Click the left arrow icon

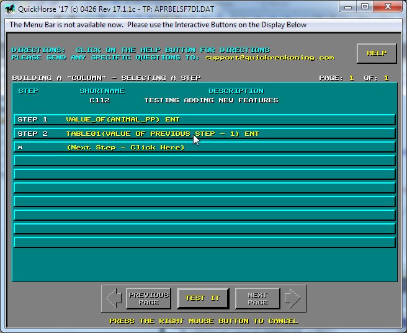114,298
